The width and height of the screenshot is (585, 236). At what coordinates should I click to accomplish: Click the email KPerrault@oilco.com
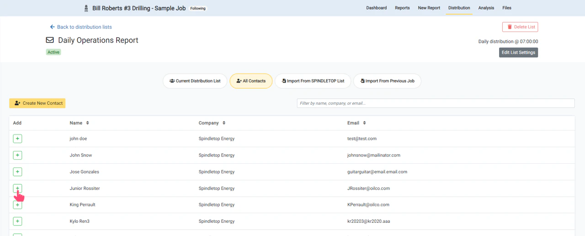368,205
